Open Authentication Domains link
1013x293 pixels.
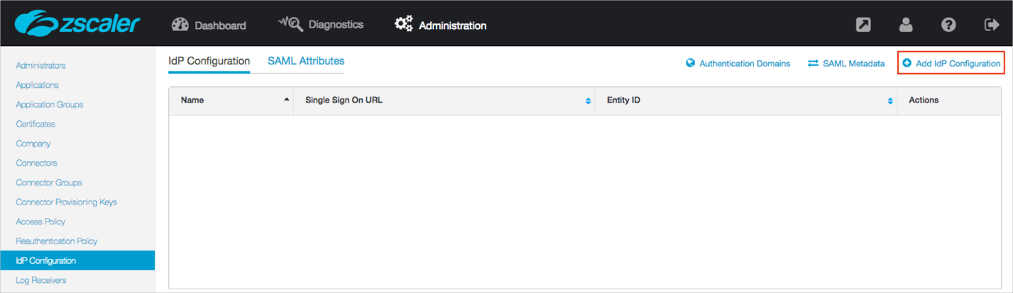click(x=738, y=64)
